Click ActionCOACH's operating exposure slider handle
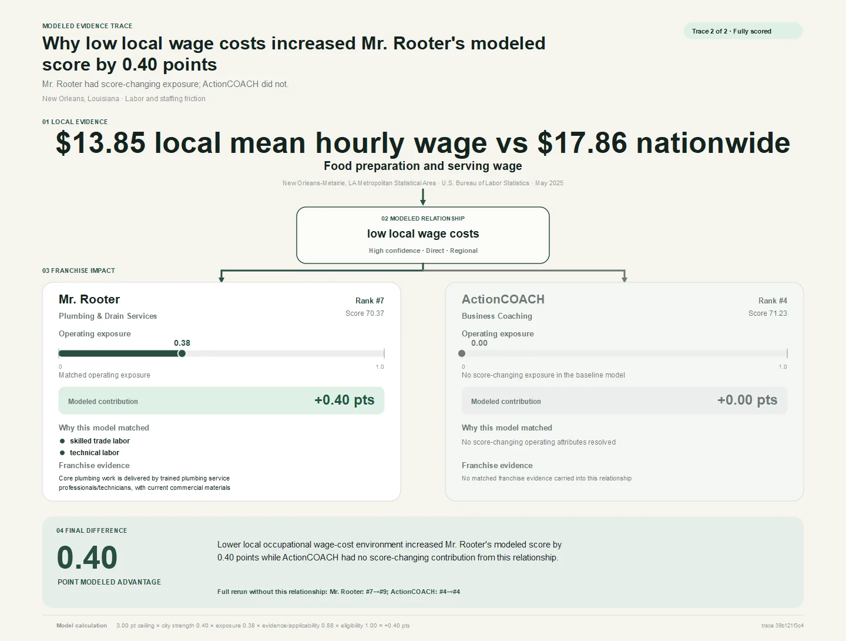 [x=462, y=353]
